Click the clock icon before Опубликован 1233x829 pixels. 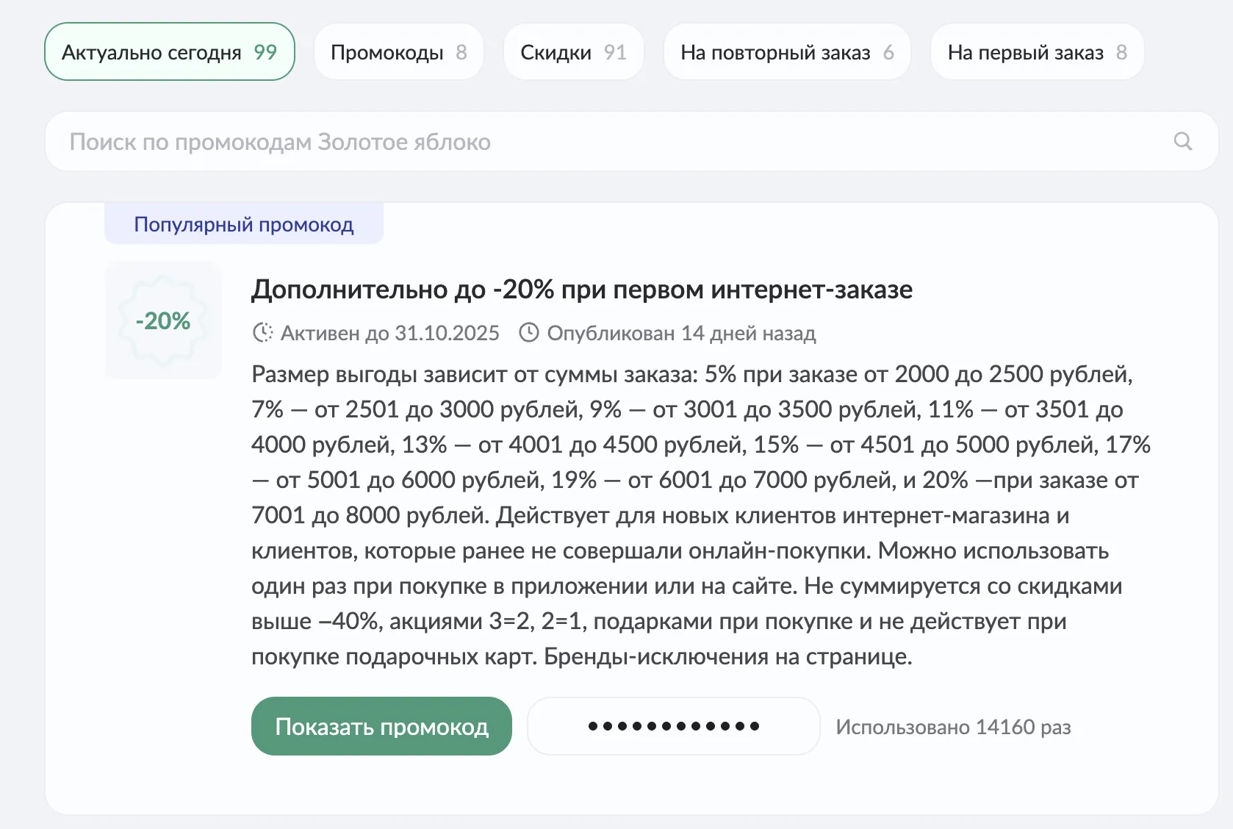click(528, 333)
